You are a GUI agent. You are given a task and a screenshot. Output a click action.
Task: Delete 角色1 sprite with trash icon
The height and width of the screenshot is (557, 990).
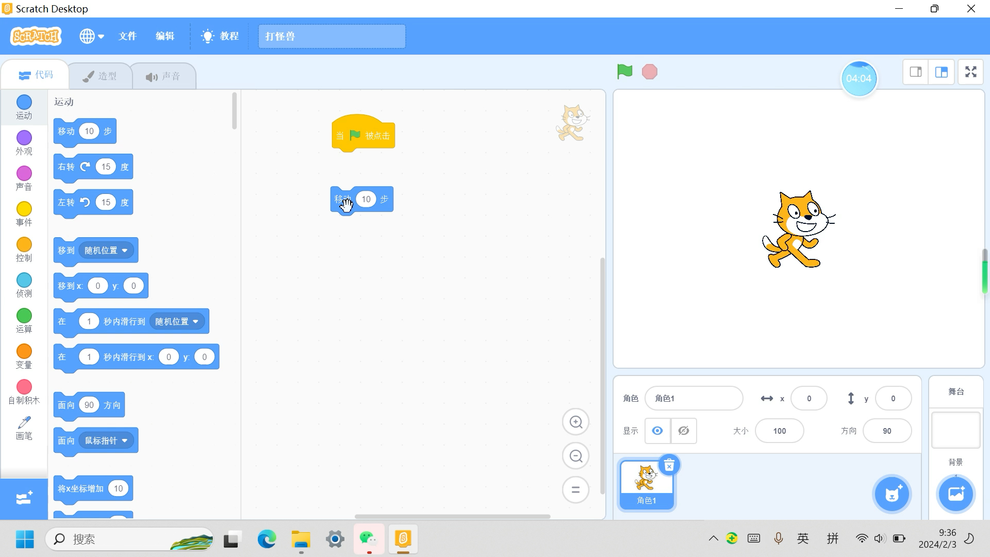click(669, 466)
